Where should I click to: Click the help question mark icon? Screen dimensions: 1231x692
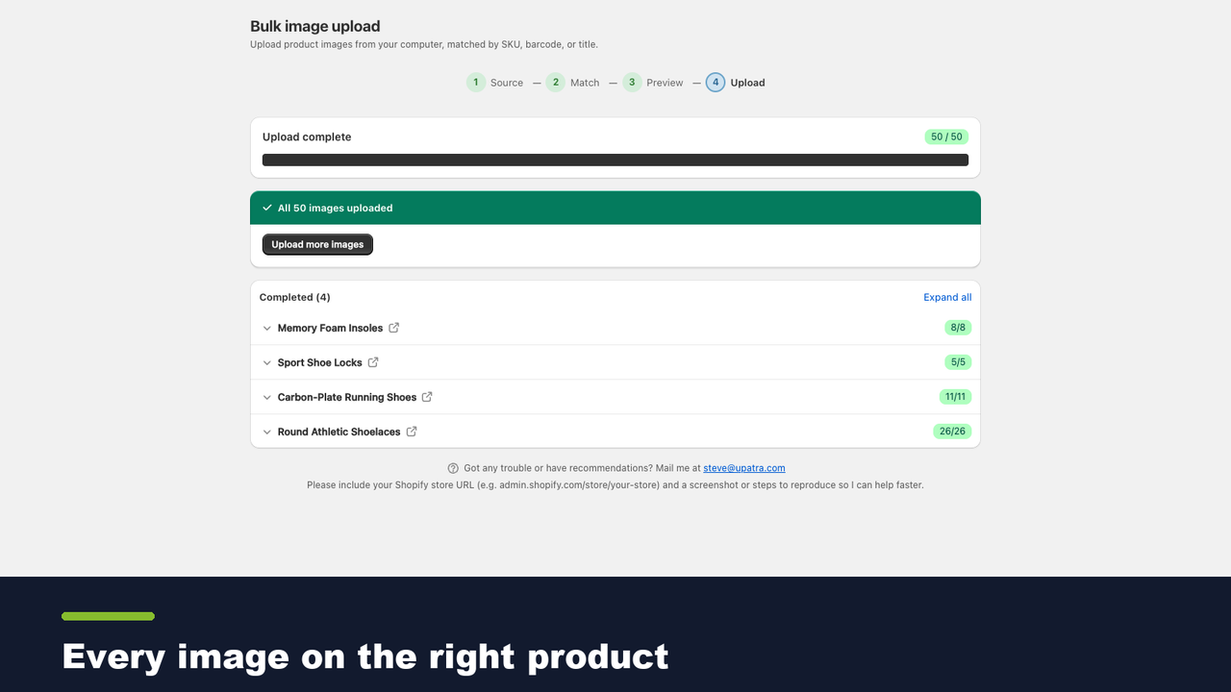click(x=453, y=468)
